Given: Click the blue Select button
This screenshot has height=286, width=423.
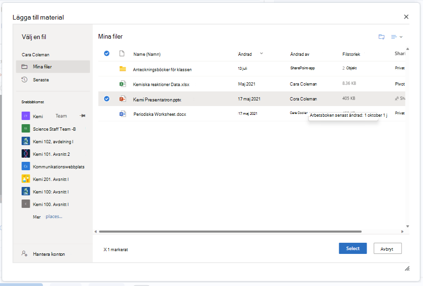Looking at the screenshot, I should pos(353,248).
